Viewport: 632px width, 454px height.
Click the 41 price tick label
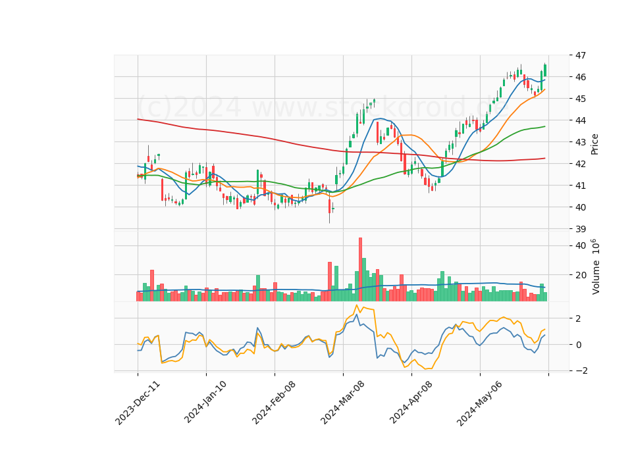click(x=581, y=186)
